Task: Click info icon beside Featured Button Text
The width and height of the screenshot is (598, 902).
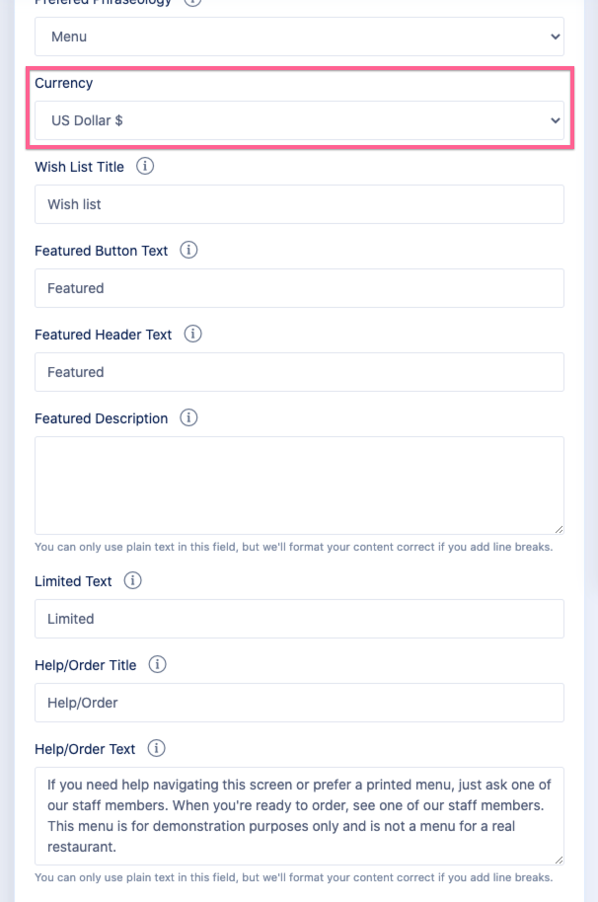Action: [x=188, y=251]
